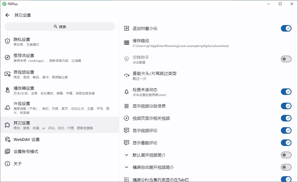Disable the 退出时最小化 switch
Image resolution: width=298 pixels, height=182 pixels.
tap(286, 28)
